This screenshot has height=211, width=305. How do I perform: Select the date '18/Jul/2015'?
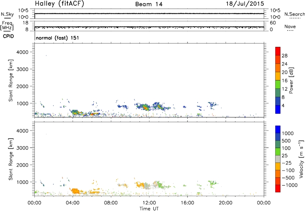245,4
